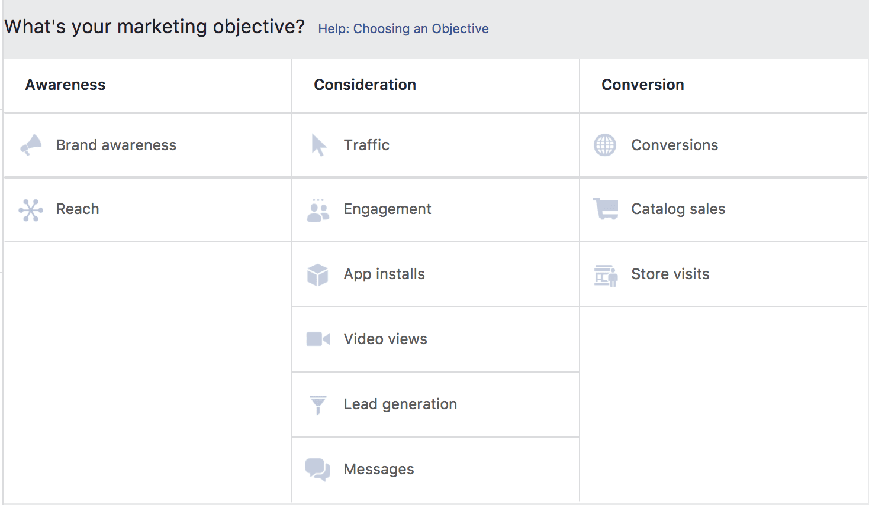
Task: Click the Store visits storefront icon
Action: click(x=606, y=275)
